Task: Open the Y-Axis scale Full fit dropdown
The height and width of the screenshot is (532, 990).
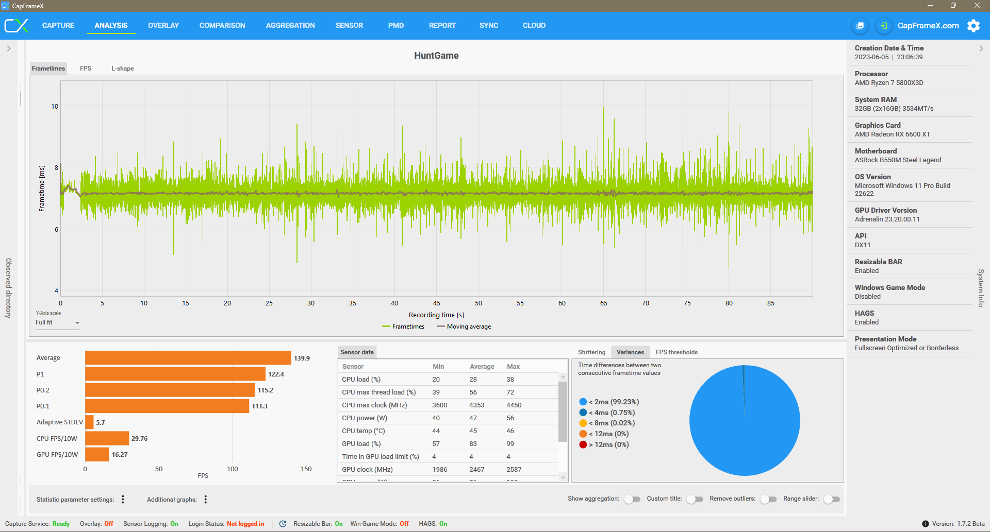Action: tap(57, 323)
